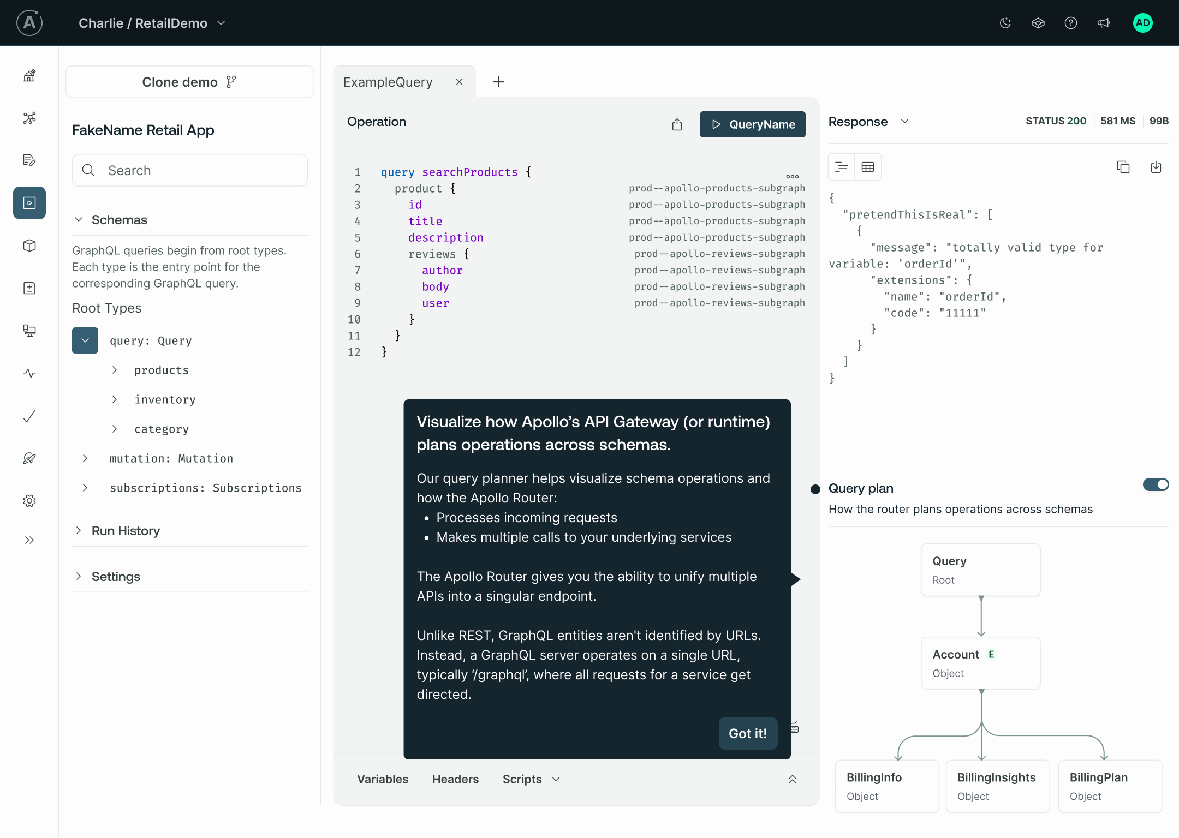This screenshot has width=1179, height=838.
Task: Toggle the Query plan switch
Action: pos(1156,484)
